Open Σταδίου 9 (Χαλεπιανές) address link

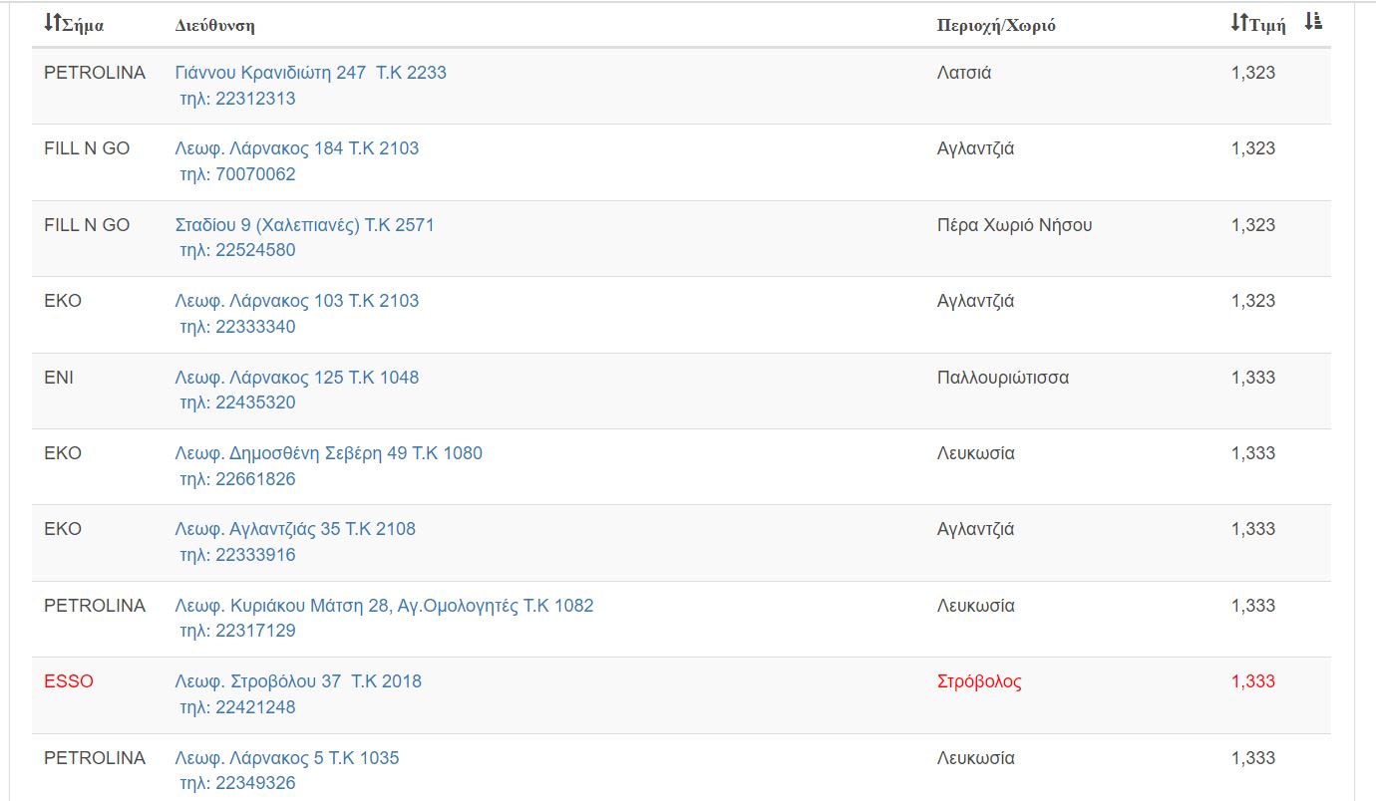[305, 225]
